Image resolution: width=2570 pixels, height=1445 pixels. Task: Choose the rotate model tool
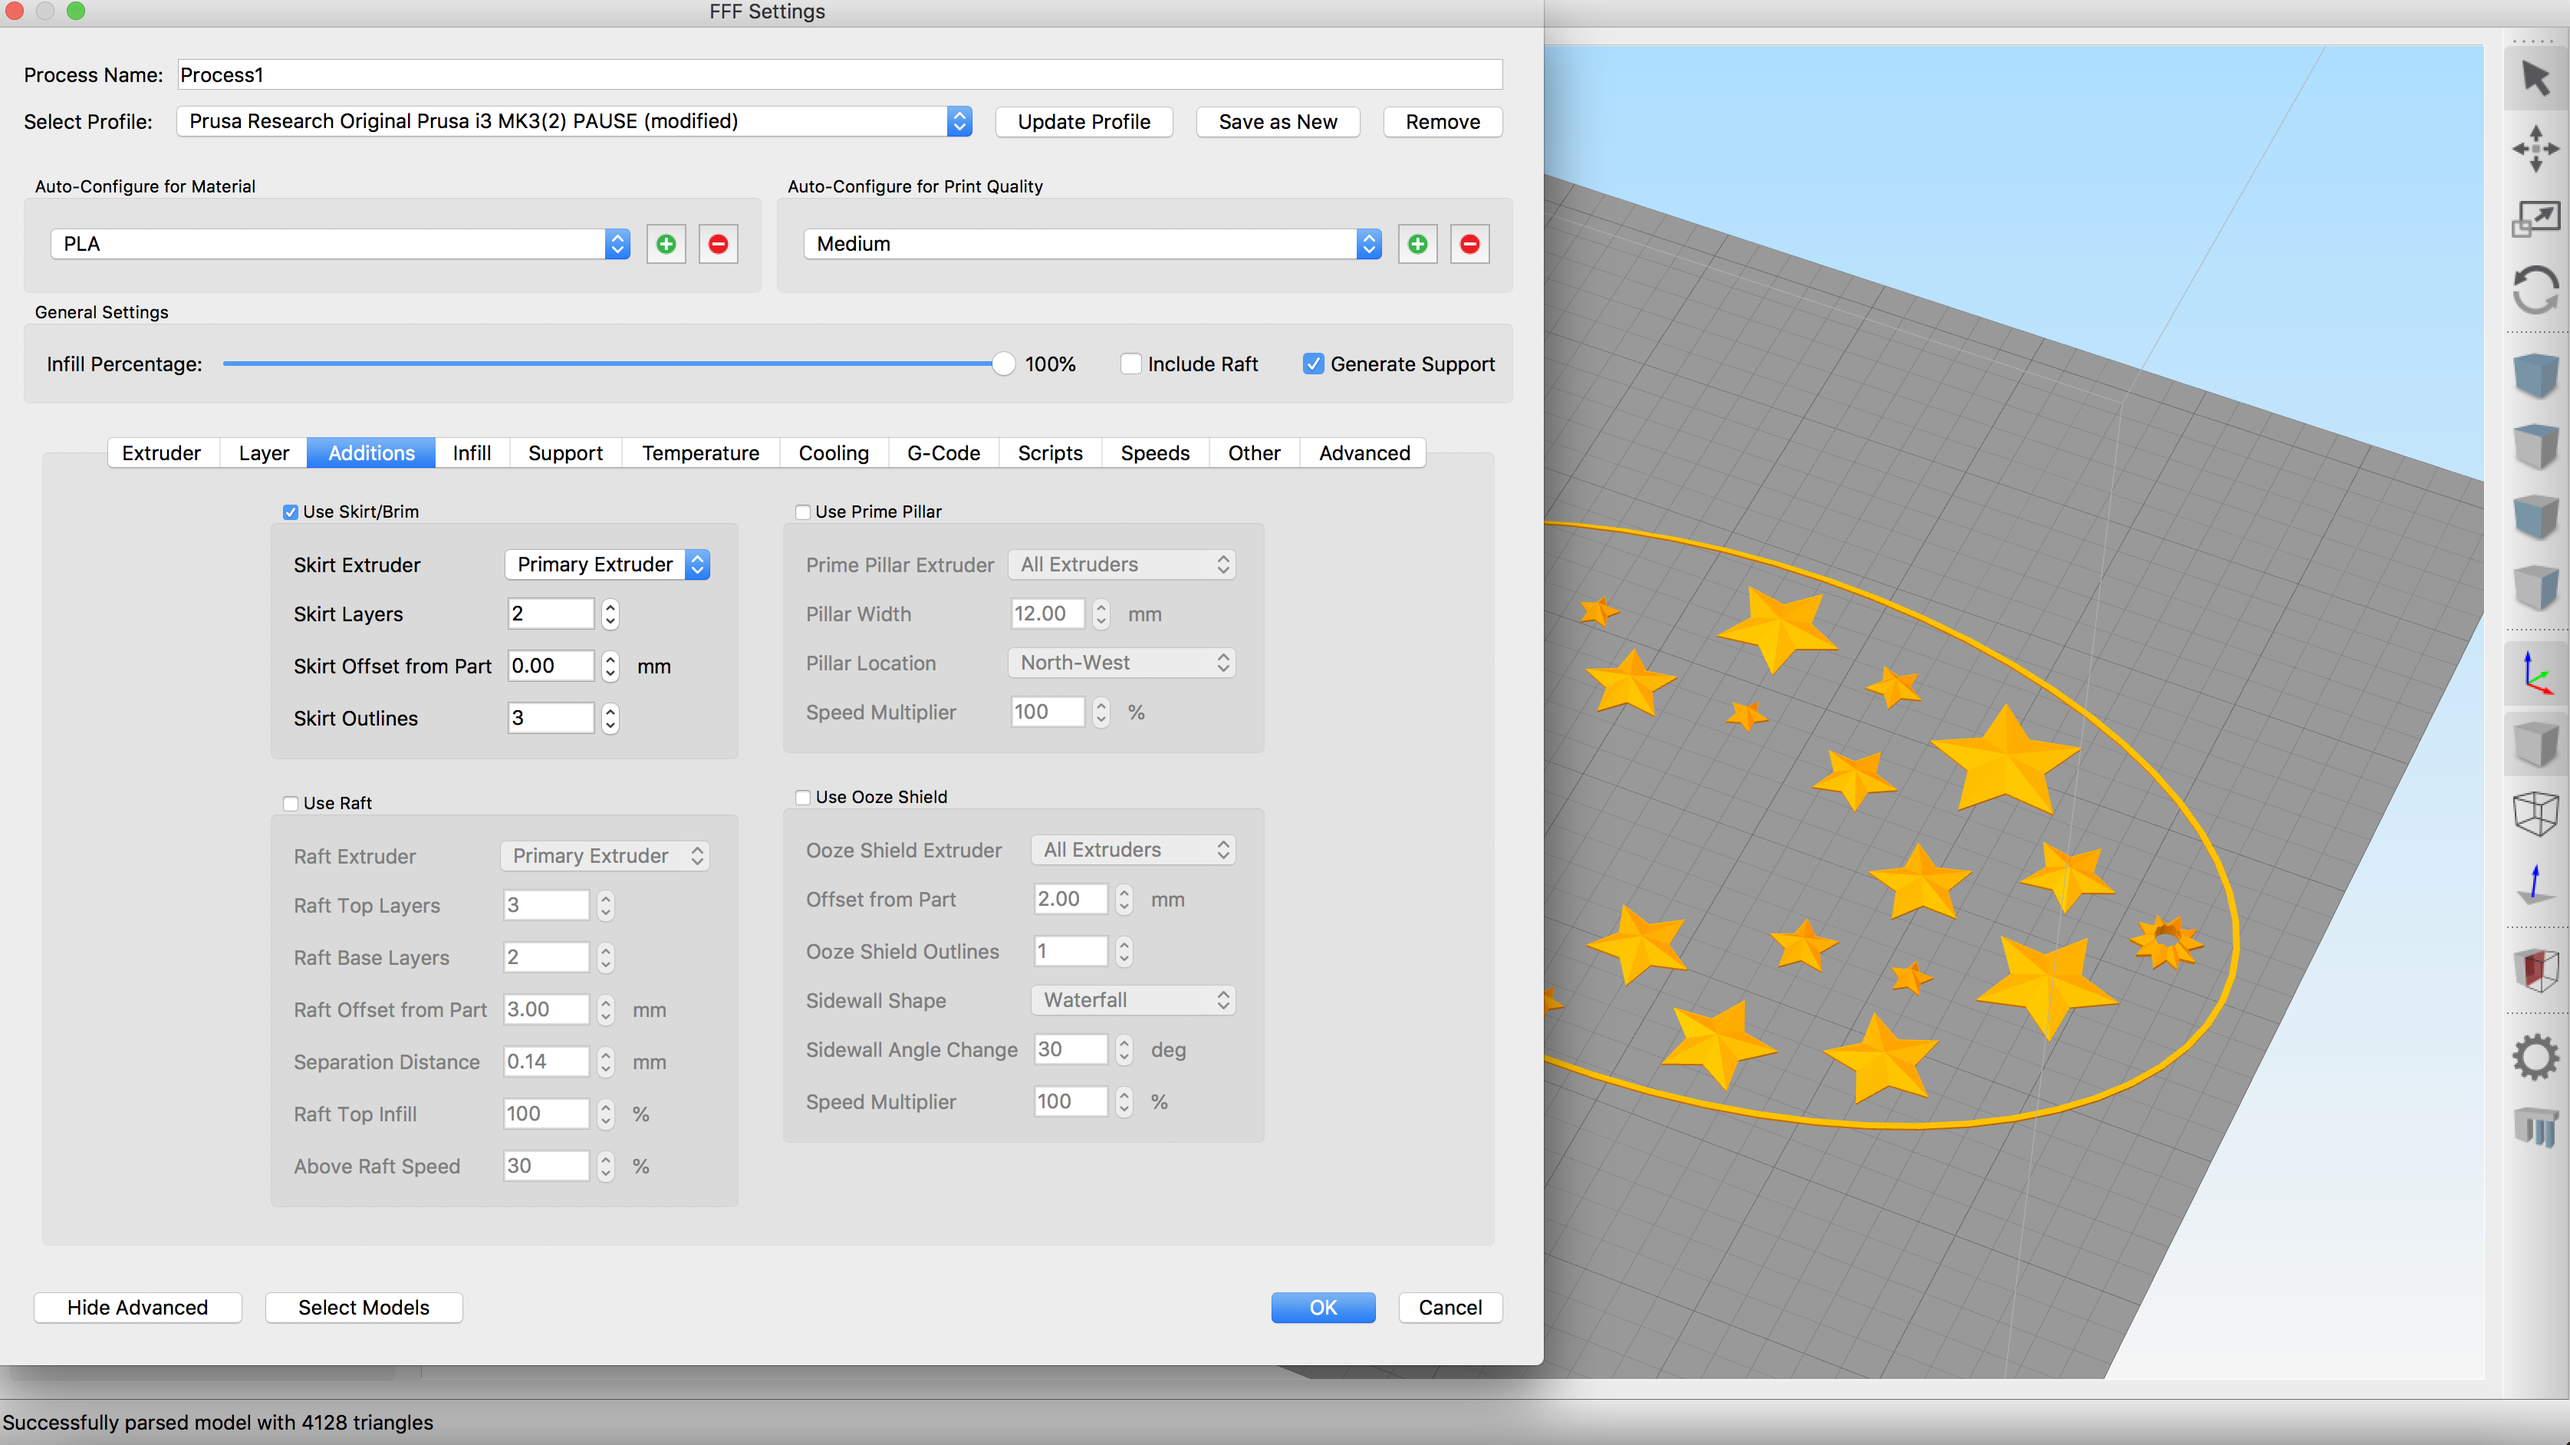(2535, 291)
